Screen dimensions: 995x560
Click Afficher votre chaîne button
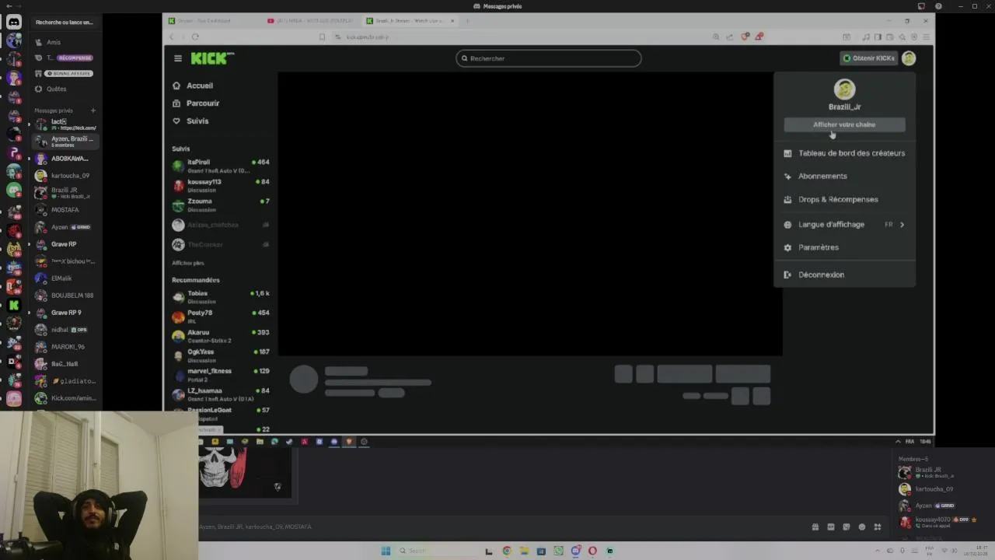click(x=844, y=124)
